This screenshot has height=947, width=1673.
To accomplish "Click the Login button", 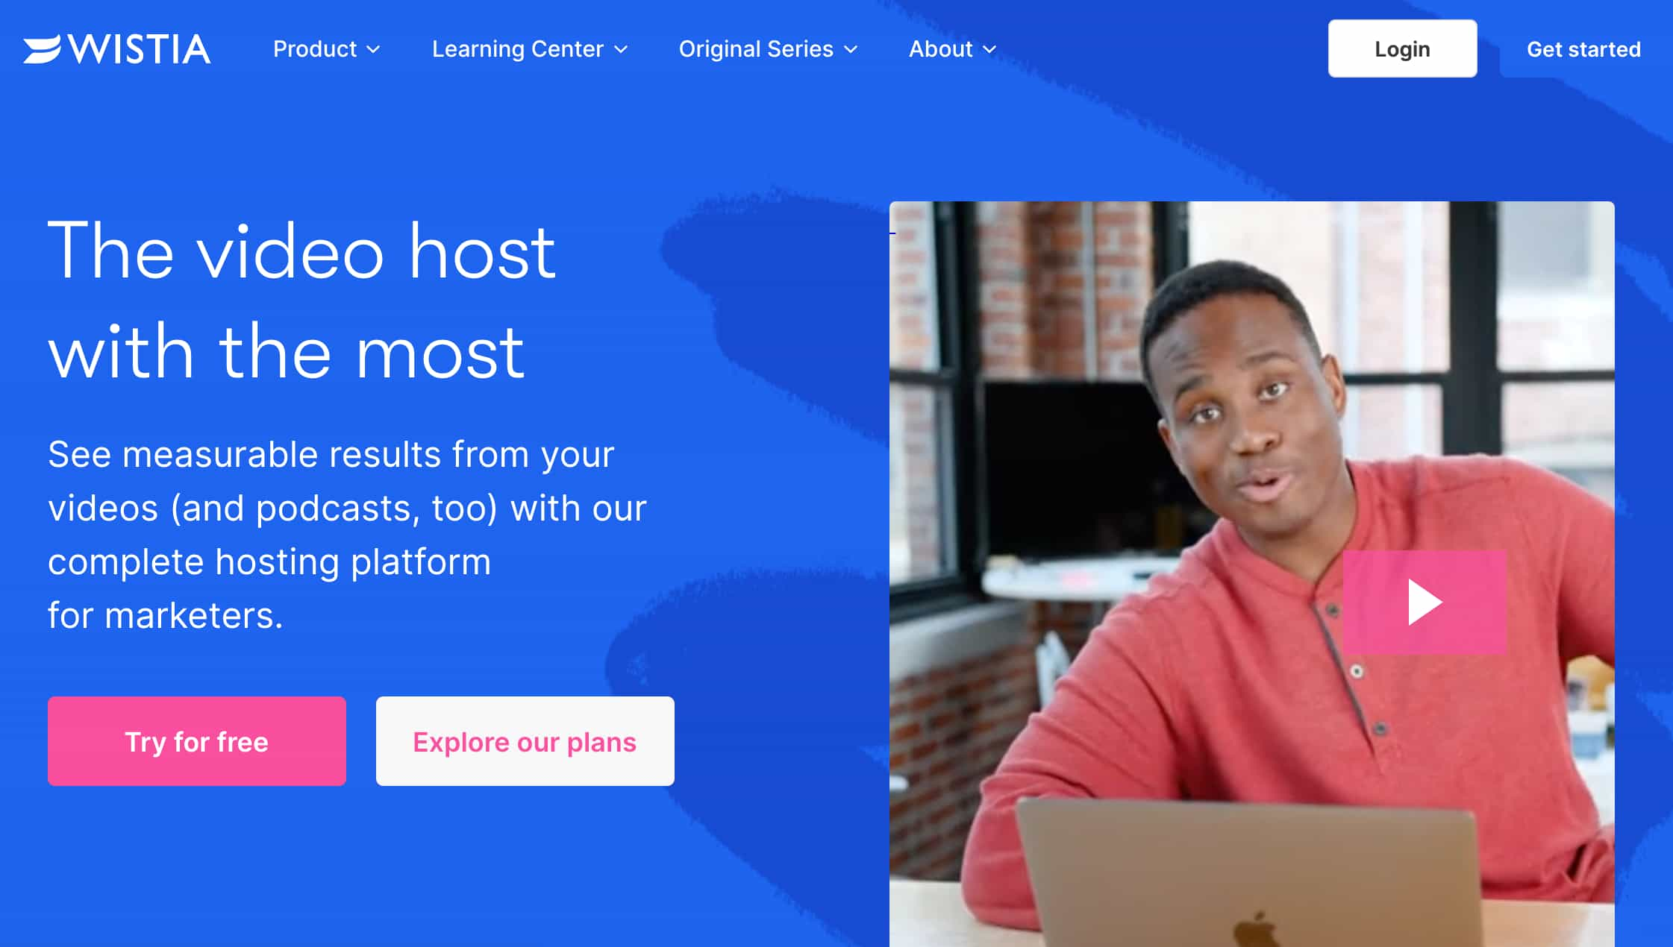I will coord(1402,48).
